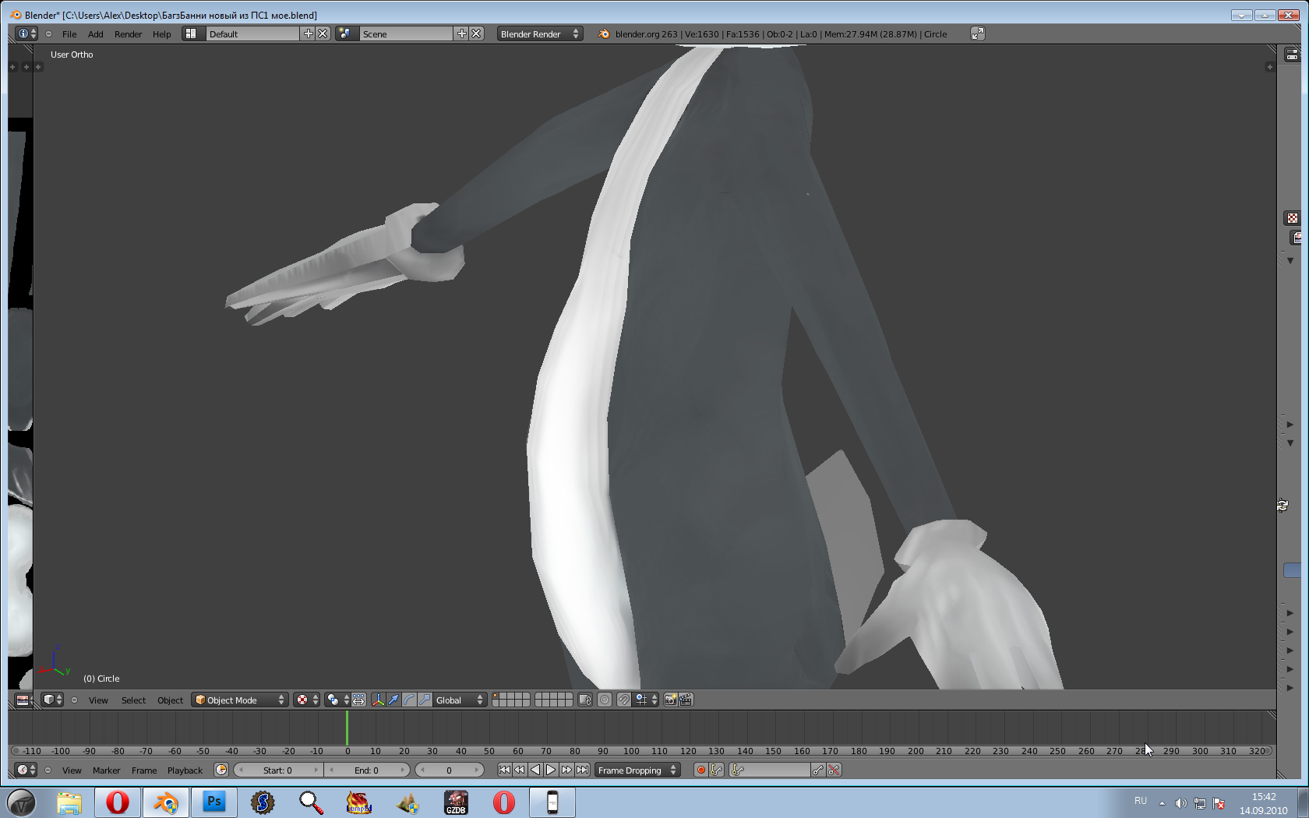1309x818 pixels.
Task: Open the Blender Render engine dropdown
Action: 540,33
